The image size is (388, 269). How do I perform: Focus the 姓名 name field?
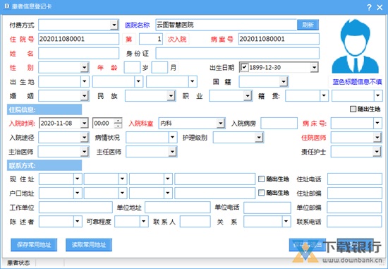point(79,53)
